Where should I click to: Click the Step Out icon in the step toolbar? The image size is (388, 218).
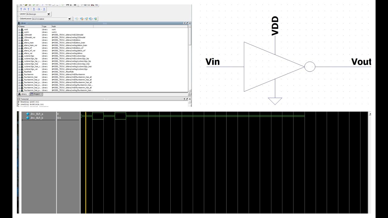point(28,9)
